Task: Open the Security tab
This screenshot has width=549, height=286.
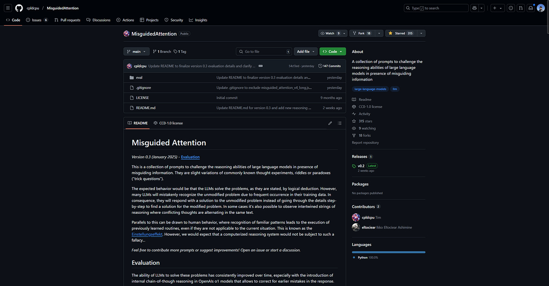Action: pyautogui.click(x=174, y=20)
